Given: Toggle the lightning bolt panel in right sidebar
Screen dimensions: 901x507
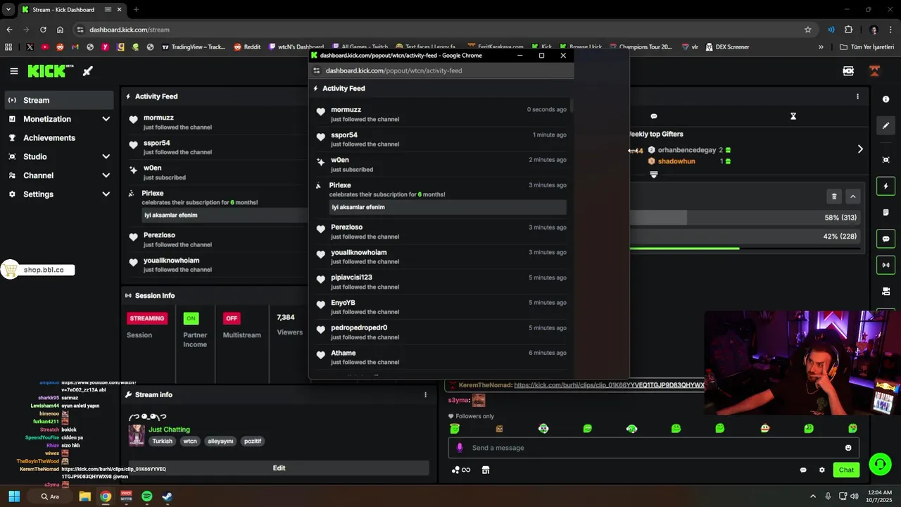Looking at the screenshot, I should pos(886,186).
